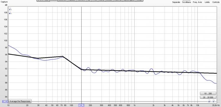Click the left horizontal zoom magnifier icon
This screenshot has width=221, height=107.
tap(210, 101)
